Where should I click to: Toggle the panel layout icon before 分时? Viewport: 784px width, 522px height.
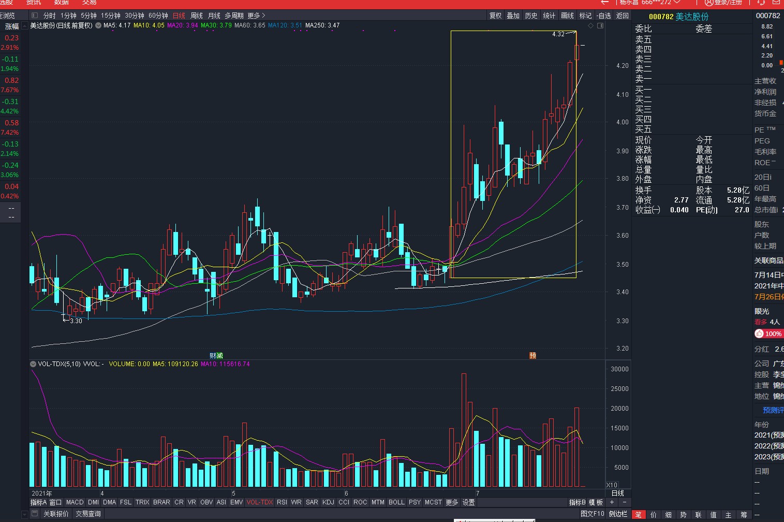[x=35, y=16]
